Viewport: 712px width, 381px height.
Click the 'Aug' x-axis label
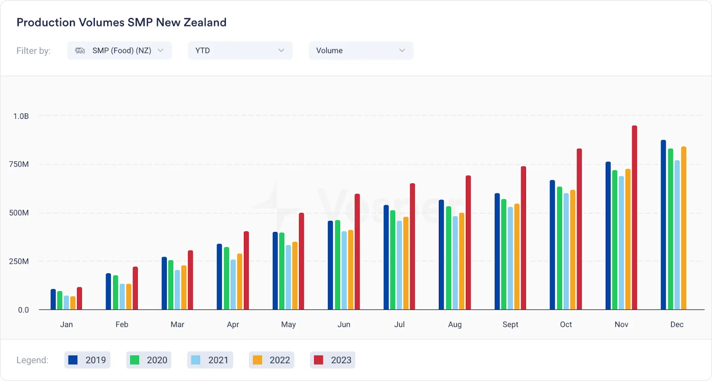tap(455, 324)
